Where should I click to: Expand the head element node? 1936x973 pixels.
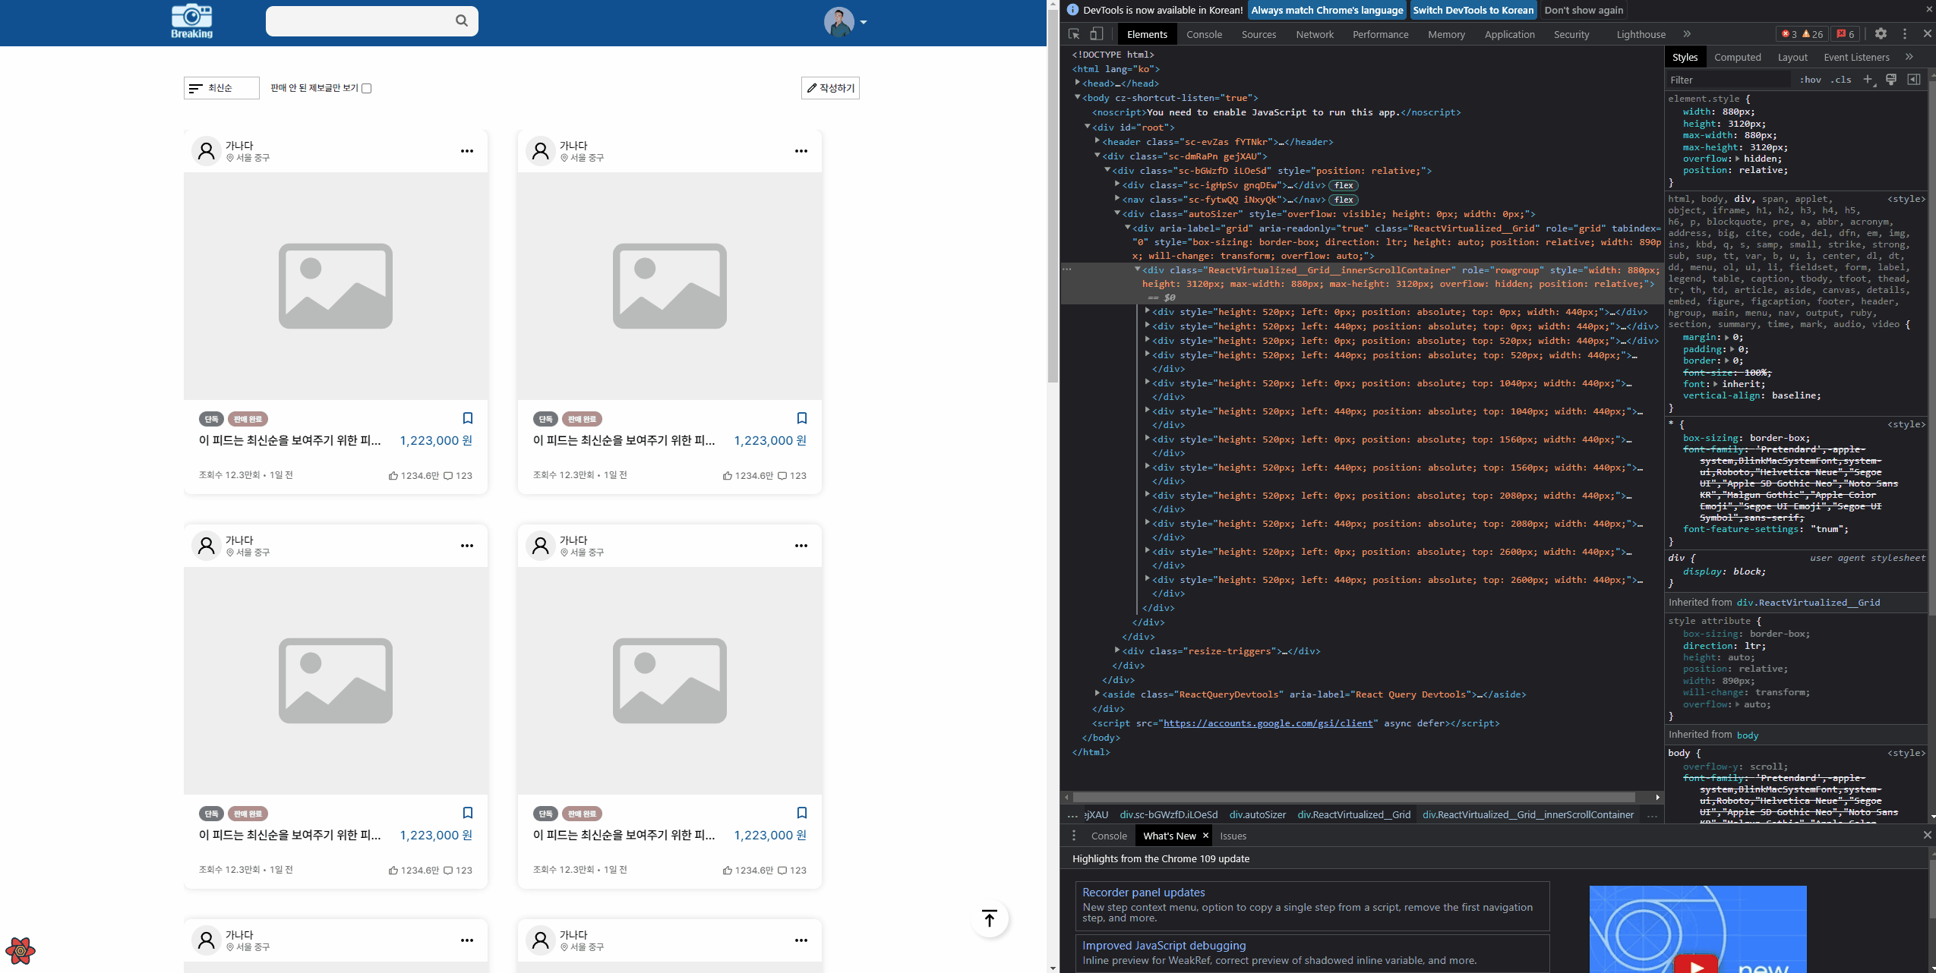[x=1078, y=83]
